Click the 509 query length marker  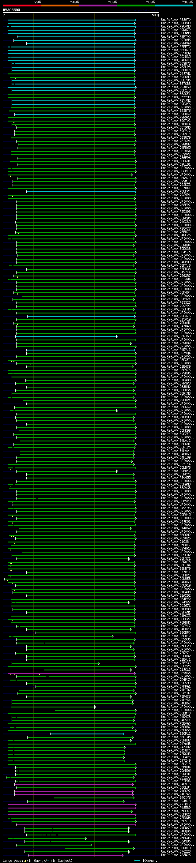[154, 15]
